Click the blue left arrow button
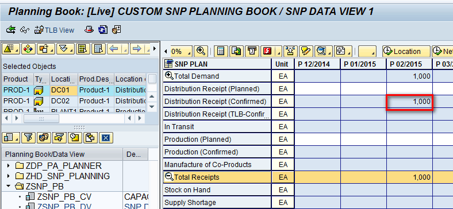453x209 pixels. click(114, 49)
